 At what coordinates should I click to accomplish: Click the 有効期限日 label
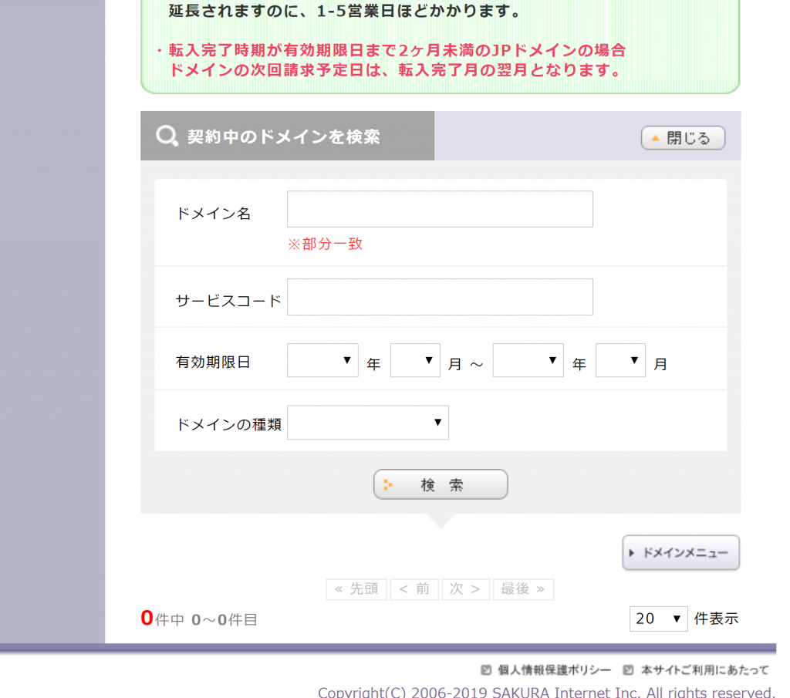click(213, 362)
